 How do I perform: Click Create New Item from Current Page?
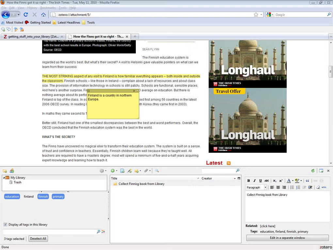(122, 171)
